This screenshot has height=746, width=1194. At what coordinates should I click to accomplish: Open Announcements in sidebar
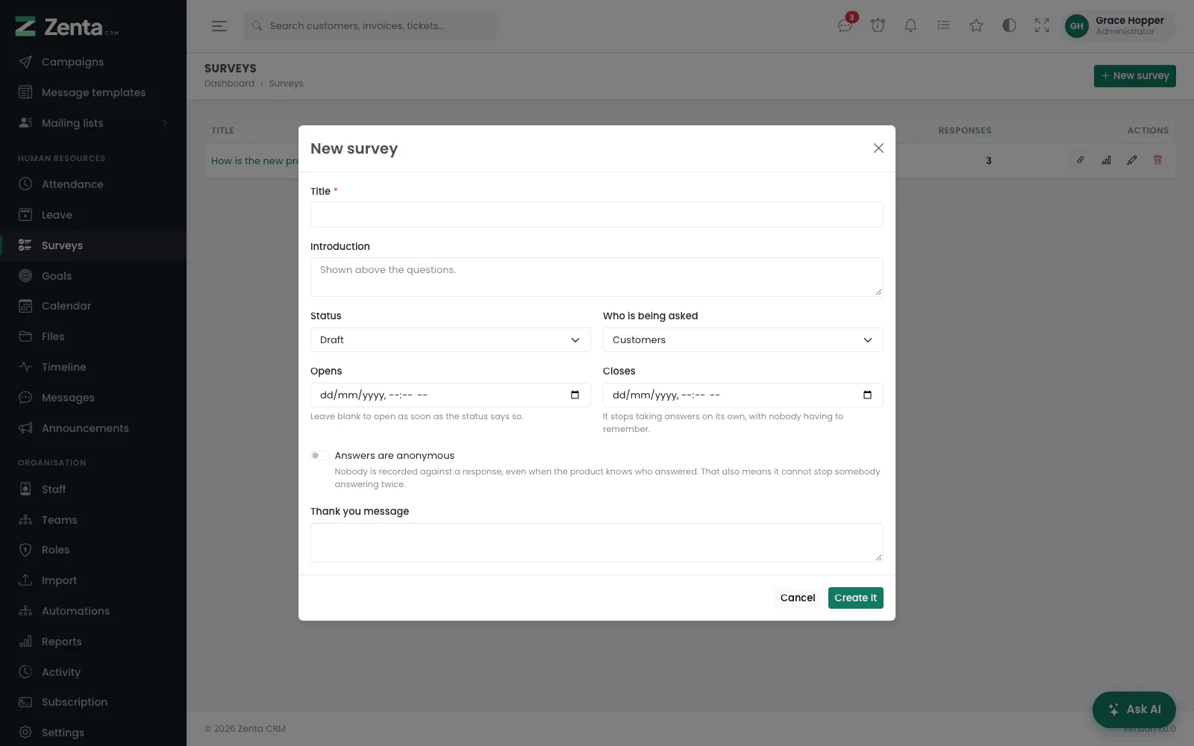tap(93, 428)
